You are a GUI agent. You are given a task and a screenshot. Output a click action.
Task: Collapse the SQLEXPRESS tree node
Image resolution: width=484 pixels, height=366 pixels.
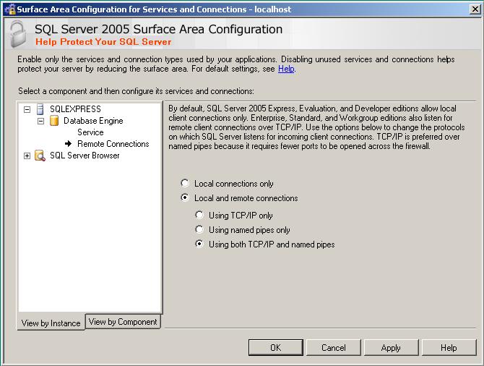pos(27,109)
